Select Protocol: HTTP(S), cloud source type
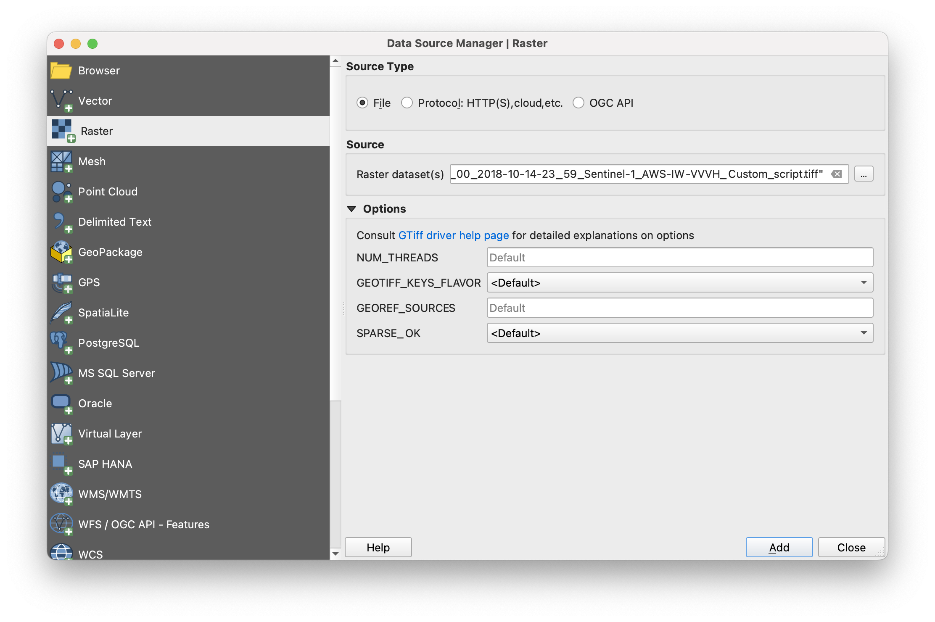The height and width of the screenshot is (622, 935). [407, 103]
